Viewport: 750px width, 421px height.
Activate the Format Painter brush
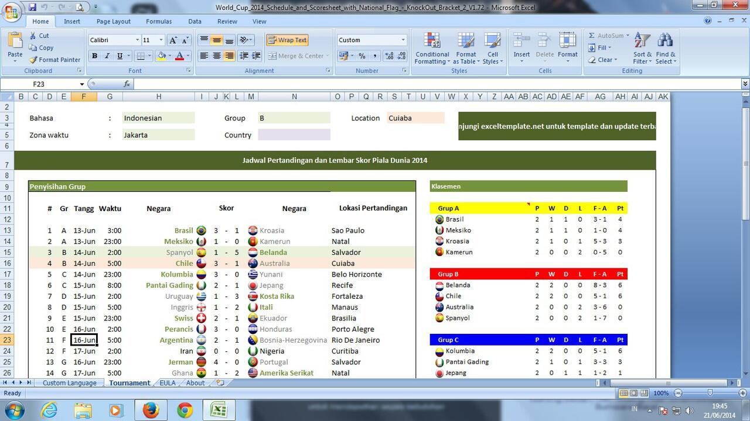33,60
